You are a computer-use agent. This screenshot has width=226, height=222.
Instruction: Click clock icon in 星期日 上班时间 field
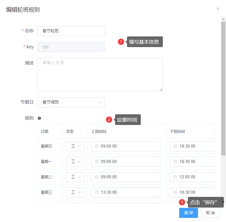[96, 146]
